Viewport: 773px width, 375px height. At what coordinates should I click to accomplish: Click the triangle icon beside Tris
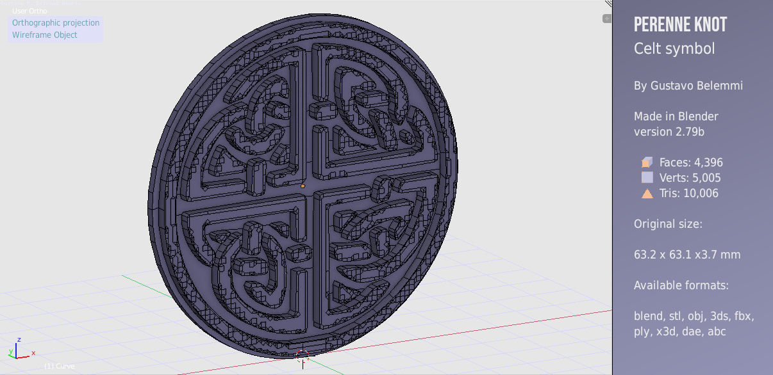(647, 193)
